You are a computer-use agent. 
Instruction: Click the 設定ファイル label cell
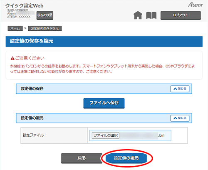tap(54, 135)
